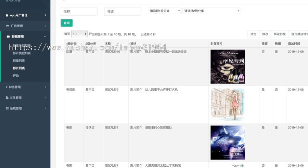Open the 评论 sidebar entry
The height and width of the screenshot is (168, 308).
point(16,76)
